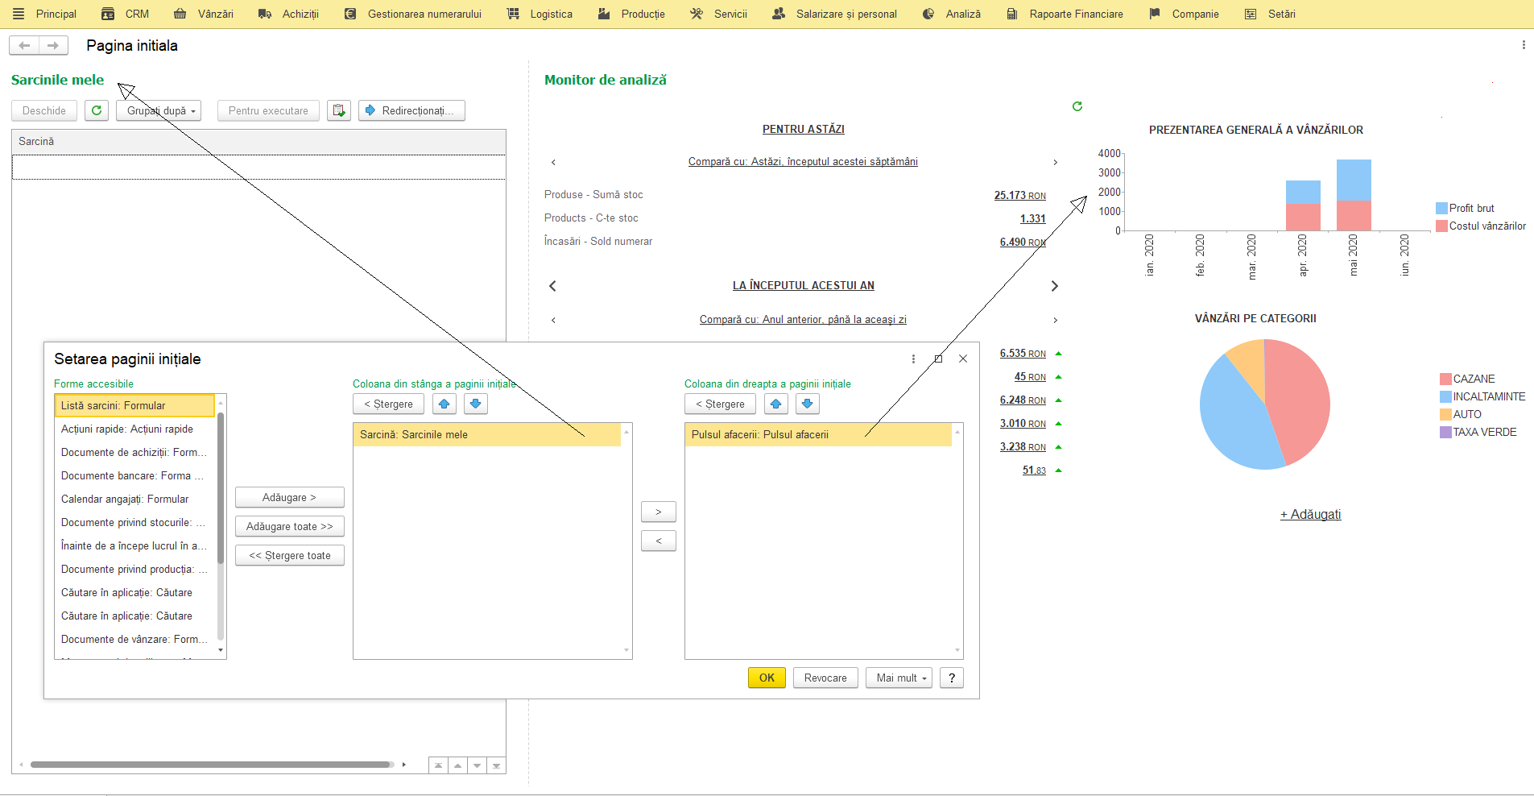Show next section after La începutul acestui an
The image size is (1534, 796).
1055,286
